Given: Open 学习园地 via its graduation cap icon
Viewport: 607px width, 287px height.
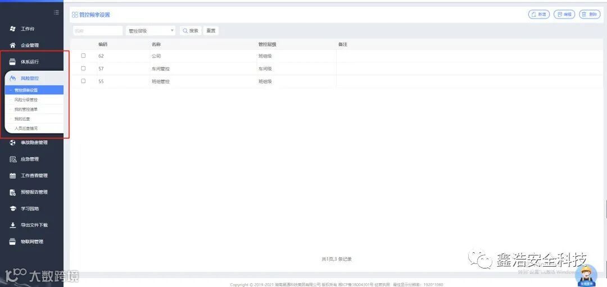Looking at the screenshot, I should pos(12,208).
